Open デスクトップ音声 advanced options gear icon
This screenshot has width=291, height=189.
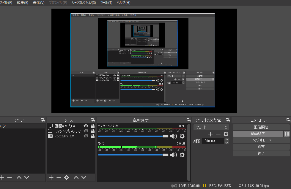[182, 136]
